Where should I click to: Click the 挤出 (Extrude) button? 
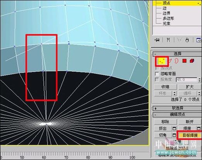tap(163, 129)
